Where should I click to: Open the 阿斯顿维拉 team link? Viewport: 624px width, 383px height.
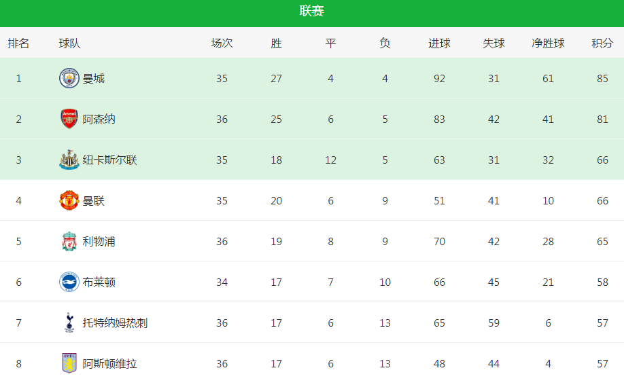click(x=110, y=363)
